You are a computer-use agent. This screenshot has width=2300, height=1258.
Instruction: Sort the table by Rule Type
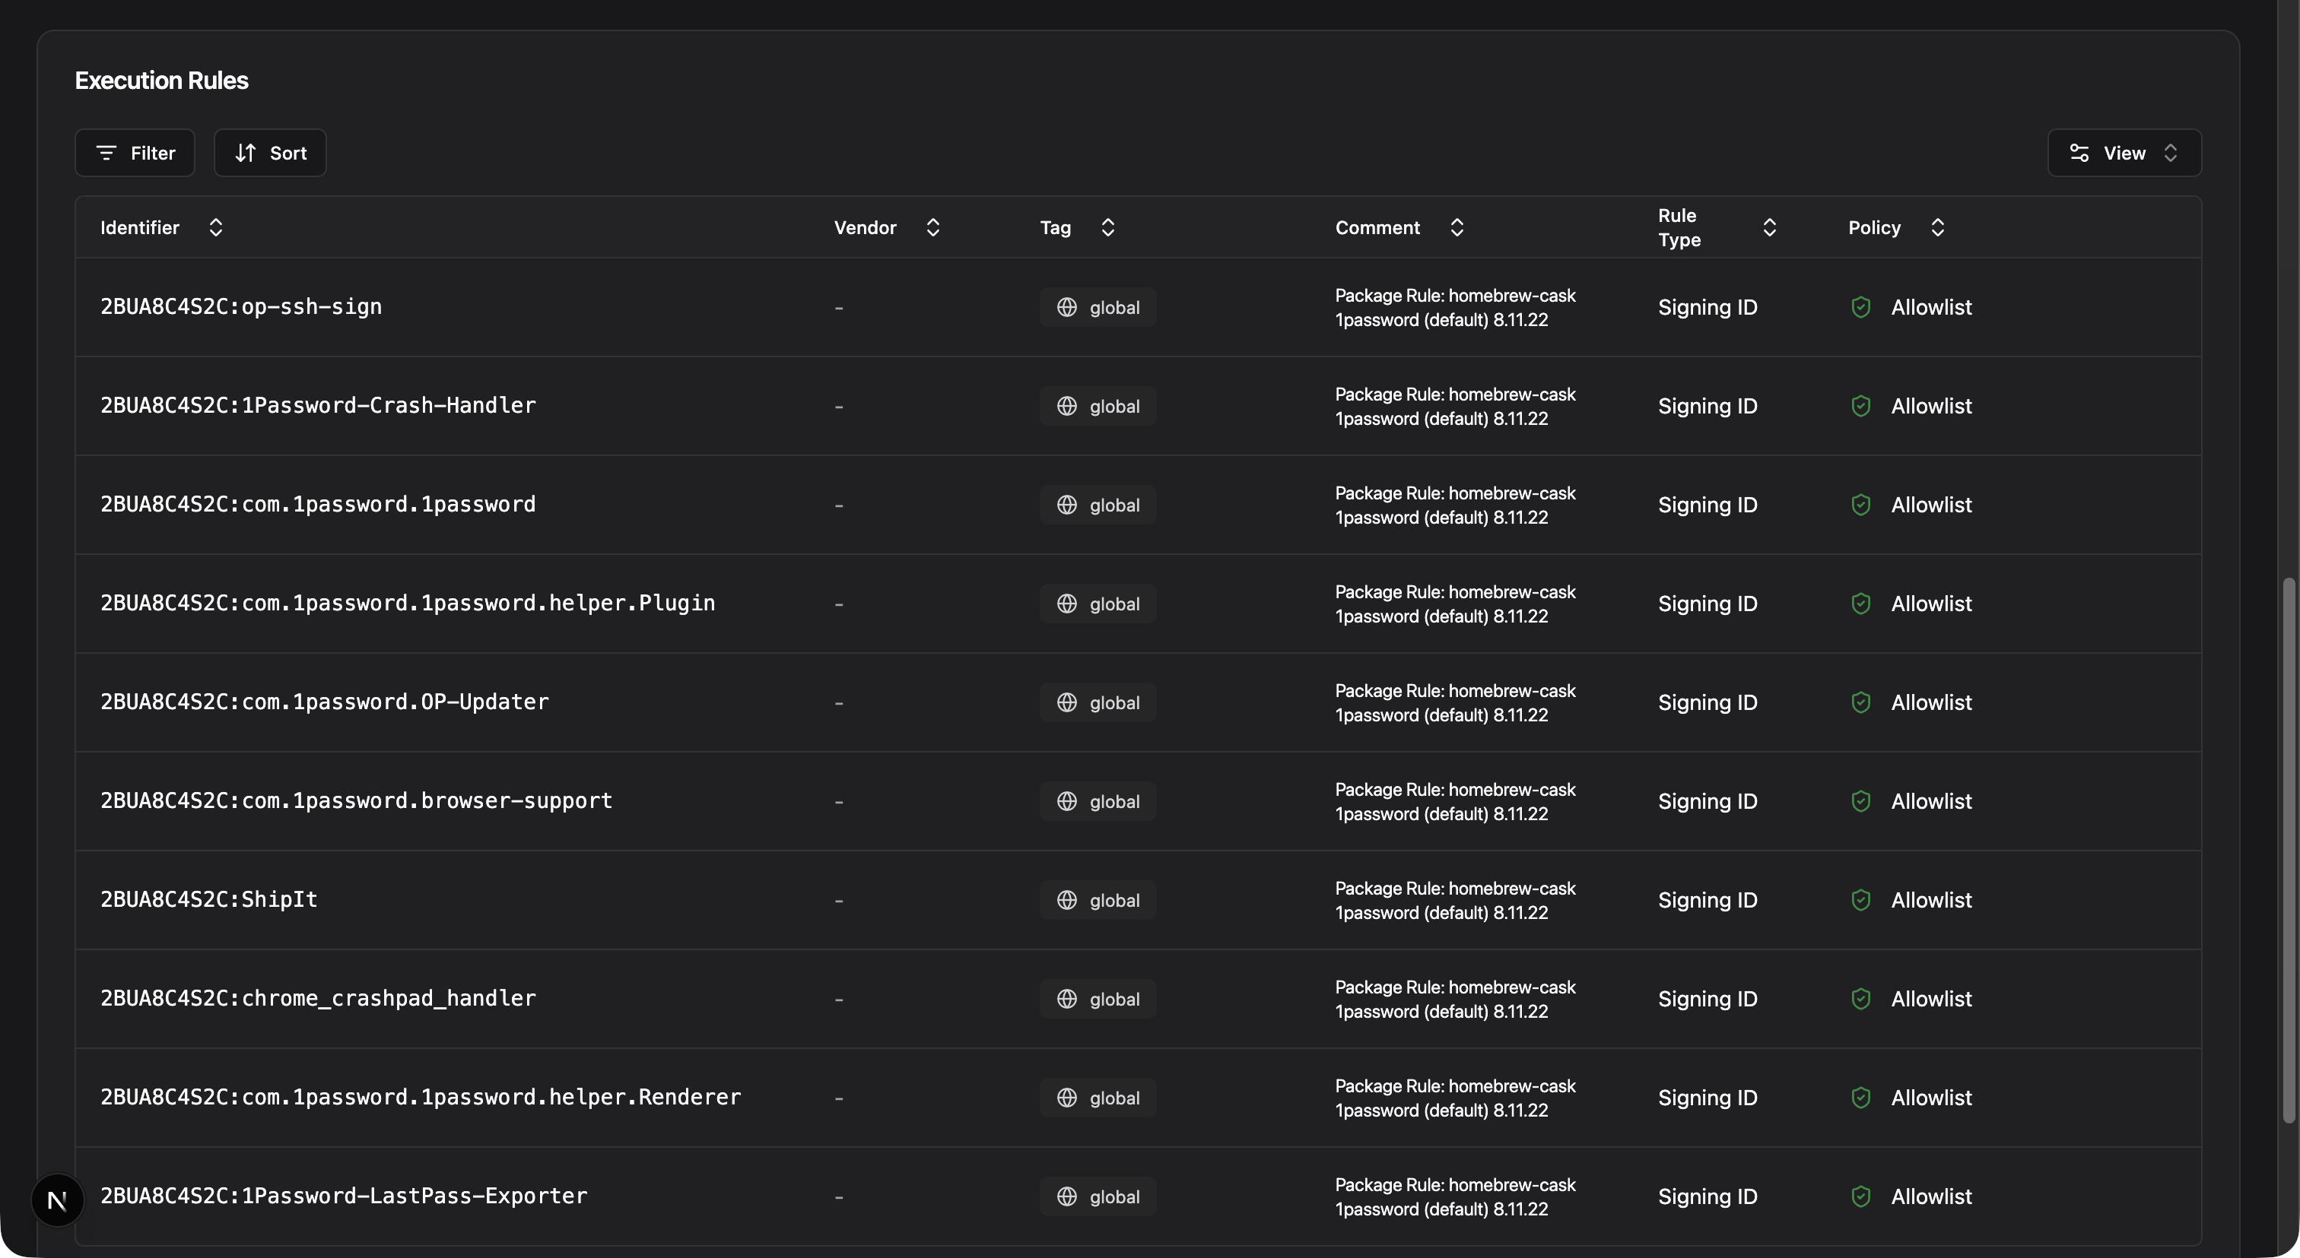1771,227
